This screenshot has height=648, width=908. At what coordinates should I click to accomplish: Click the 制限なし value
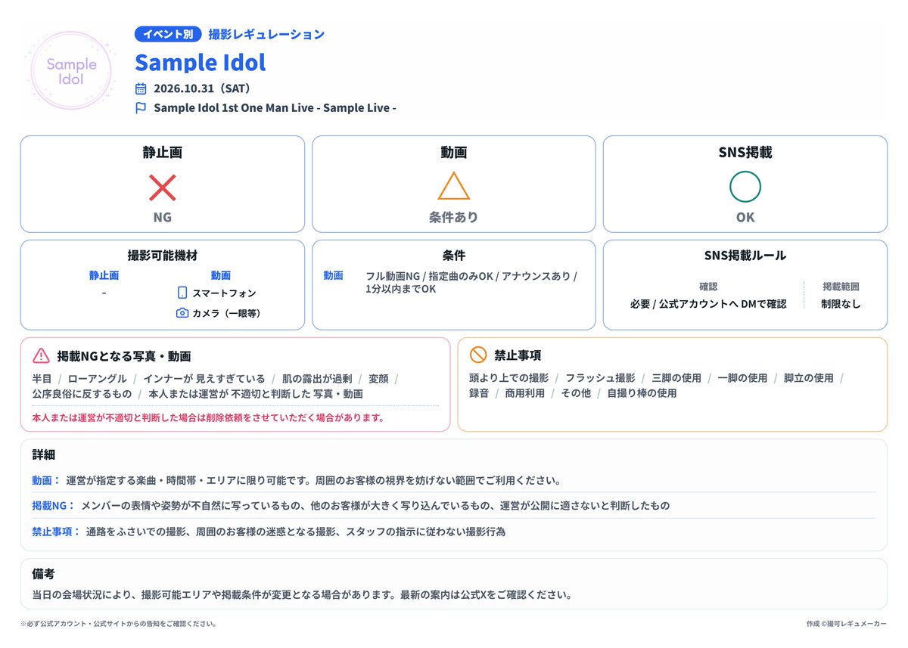(841, 304)
